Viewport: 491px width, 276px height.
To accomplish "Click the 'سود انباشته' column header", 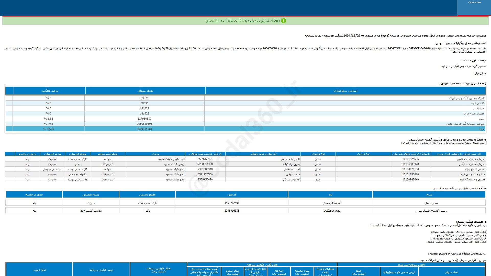I will [302, 272].
